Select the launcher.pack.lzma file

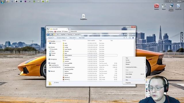[x=70, y=67]
